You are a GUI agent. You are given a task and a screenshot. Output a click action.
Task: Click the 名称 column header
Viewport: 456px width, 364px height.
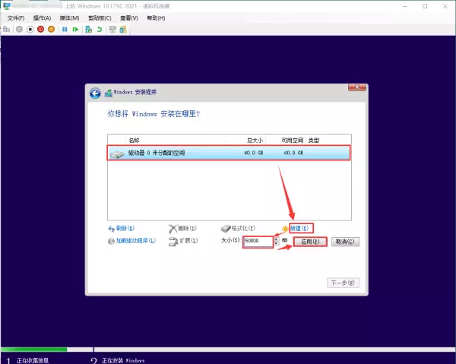(x=134, y=141)
